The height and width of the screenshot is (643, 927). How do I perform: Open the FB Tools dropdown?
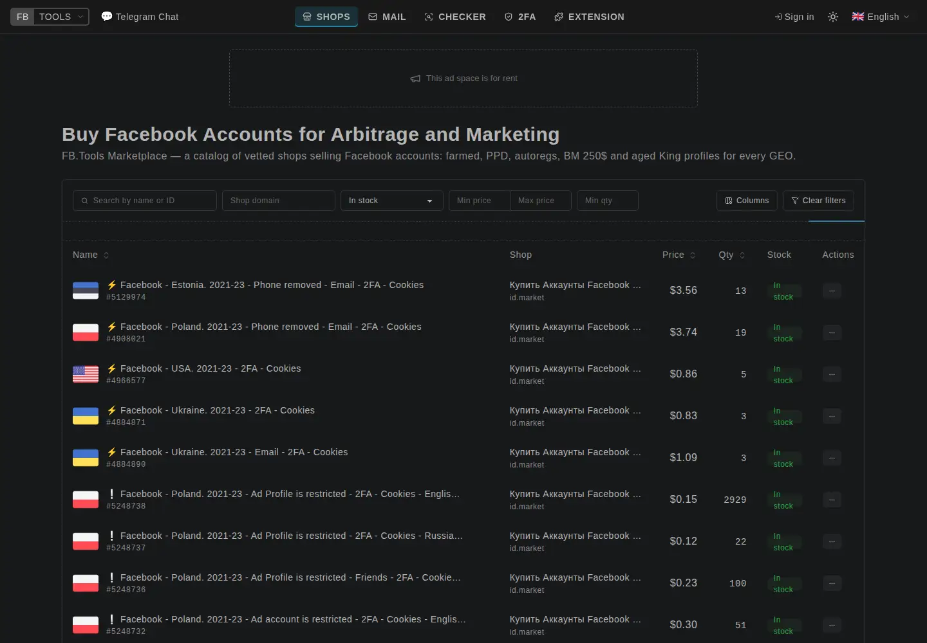click(x=50, y=17)
